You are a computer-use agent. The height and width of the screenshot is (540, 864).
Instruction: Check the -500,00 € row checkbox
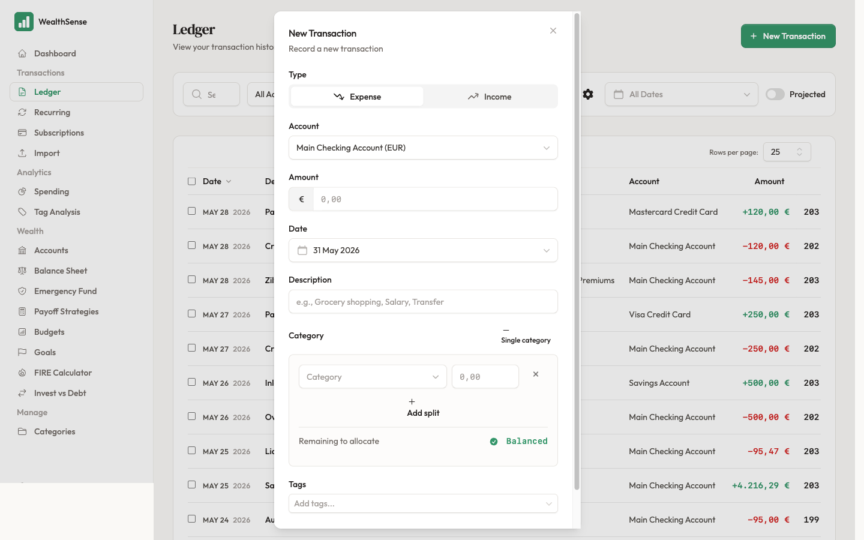tap(191, 416)
